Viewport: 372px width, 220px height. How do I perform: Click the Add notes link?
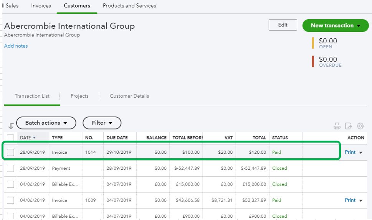(16, 46)
